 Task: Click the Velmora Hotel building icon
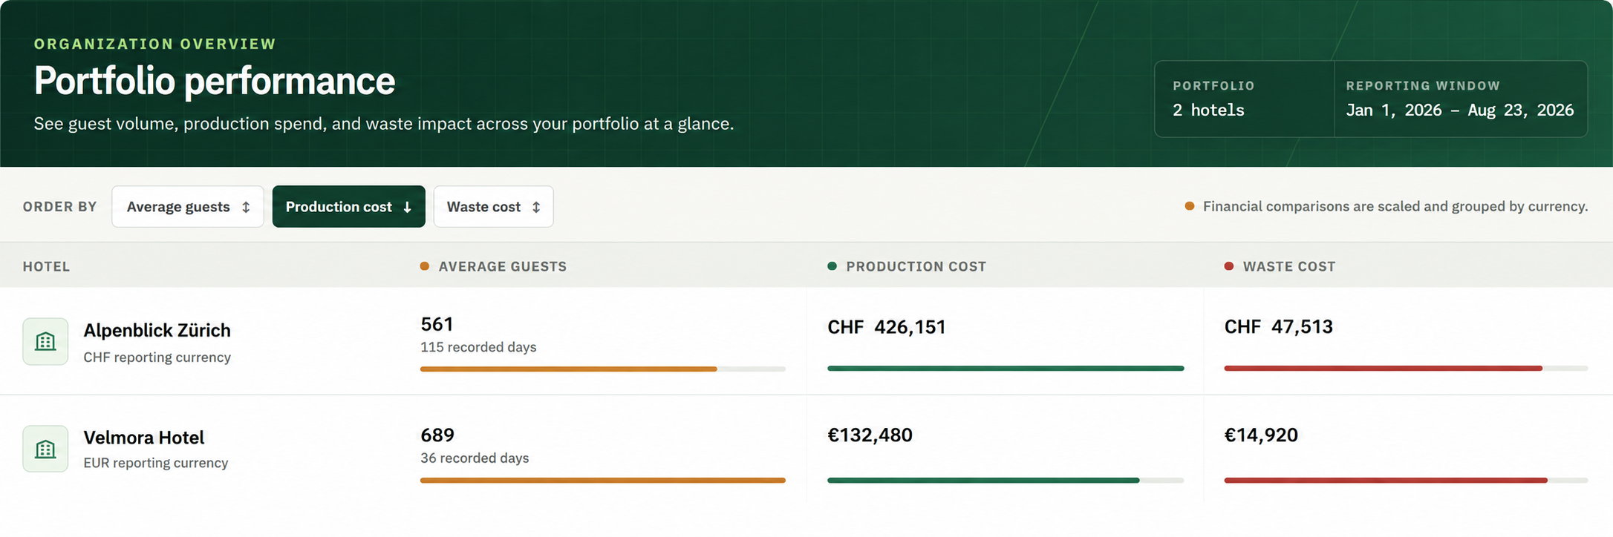(45, 449)
